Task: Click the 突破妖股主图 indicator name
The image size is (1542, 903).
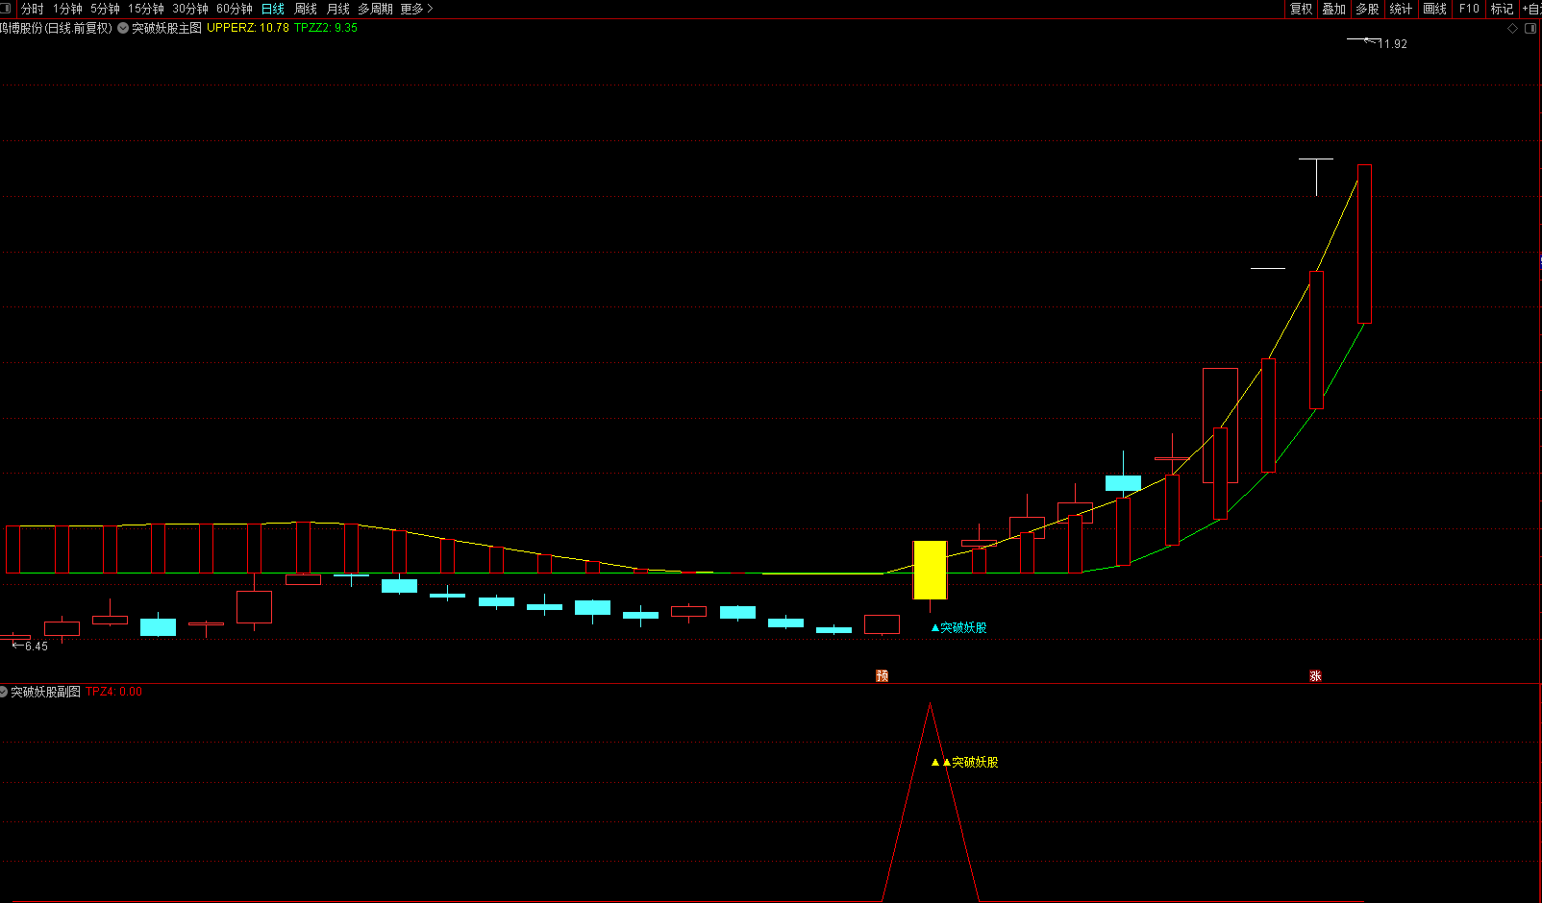Action: [166, 28]
